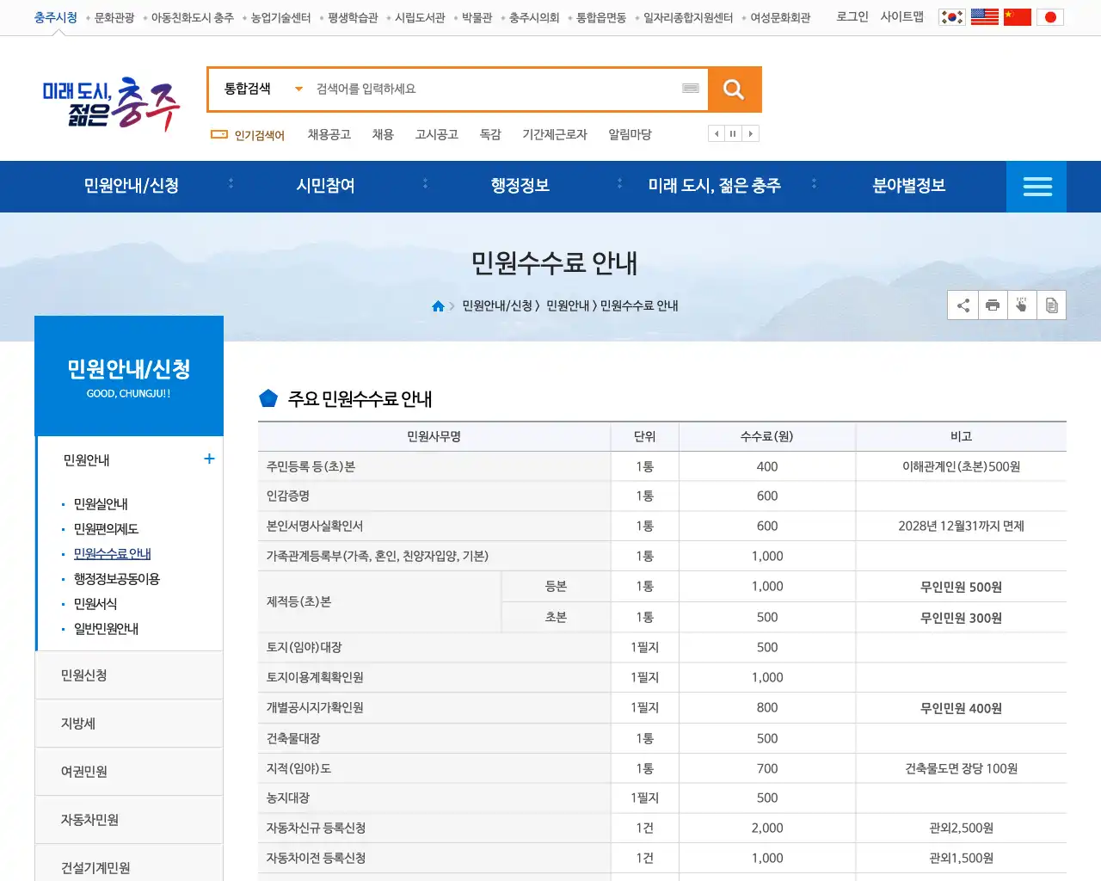Open the 민원안내/신청 main menu
This screenshot has width=1101, height=881.
(x=132, y=186)
